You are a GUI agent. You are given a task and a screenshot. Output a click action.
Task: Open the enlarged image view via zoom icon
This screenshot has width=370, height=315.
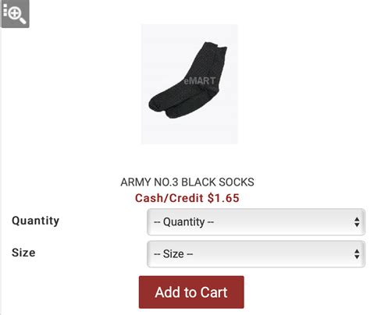(16, 14)
